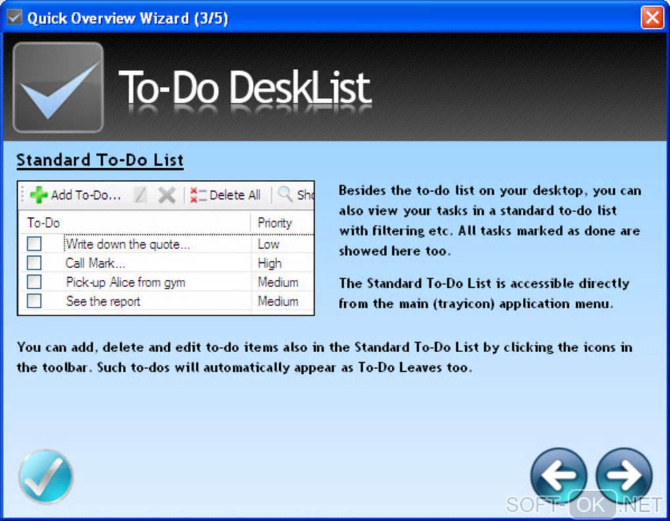Click the To-Do DeskList checkmark logo
This screenshot has width=670, height=521.
58,87
